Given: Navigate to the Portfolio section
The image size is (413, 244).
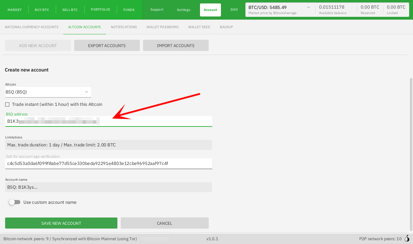Looking at the screenshot, I should point(100,10).
